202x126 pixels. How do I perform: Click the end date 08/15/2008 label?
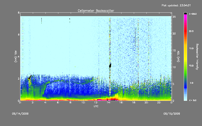(172, 114)
